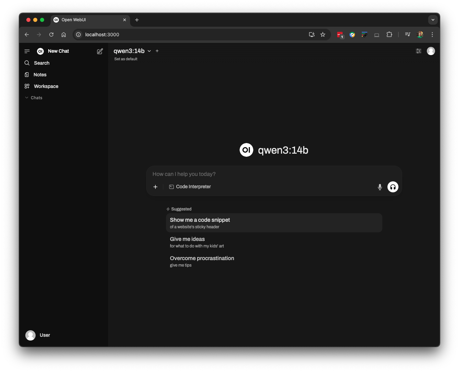Collapse the sidebar using the hamburger icon

[x=27, y=51]
